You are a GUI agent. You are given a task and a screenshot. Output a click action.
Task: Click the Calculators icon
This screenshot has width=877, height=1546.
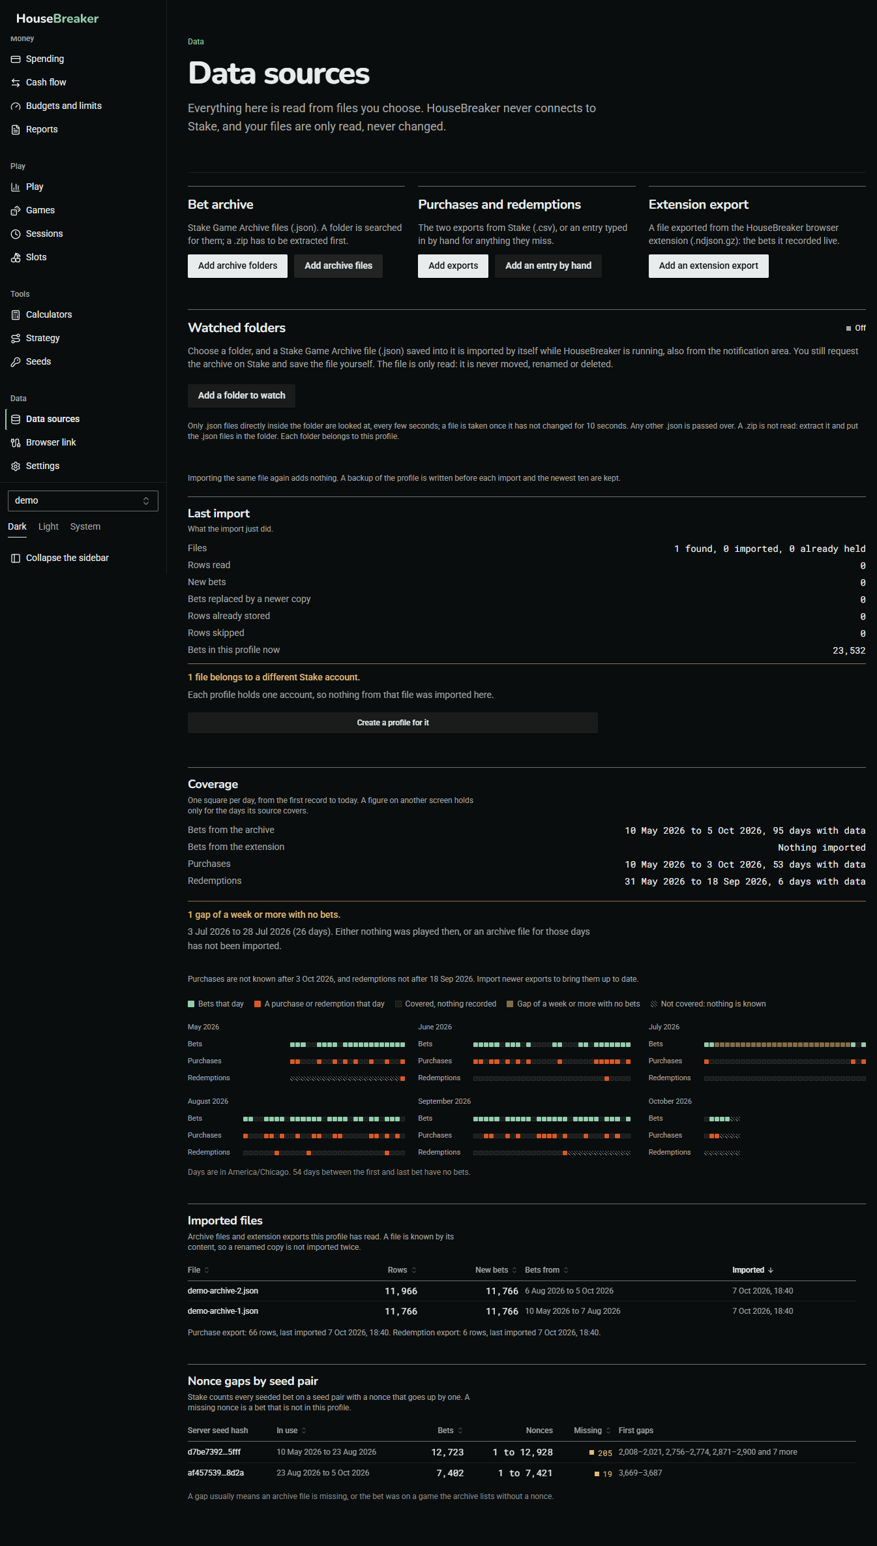[16, 315]
